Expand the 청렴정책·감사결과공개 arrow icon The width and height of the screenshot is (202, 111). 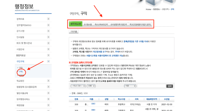click(x=48, y=87)
